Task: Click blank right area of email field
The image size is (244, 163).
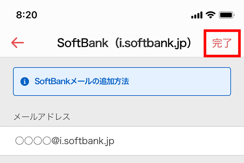Action: (x=179, y=141)
